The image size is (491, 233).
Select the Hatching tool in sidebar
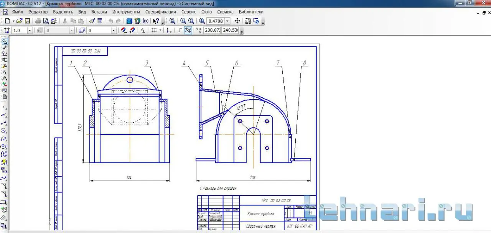point(4,218)
